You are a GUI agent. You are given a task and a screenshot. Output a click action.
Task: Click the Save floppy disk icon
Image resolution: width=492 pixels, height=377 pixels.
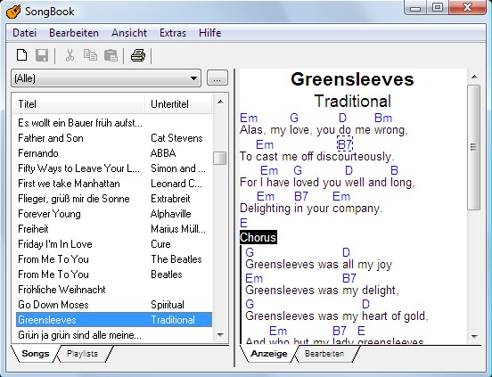(x=42, y=55)
